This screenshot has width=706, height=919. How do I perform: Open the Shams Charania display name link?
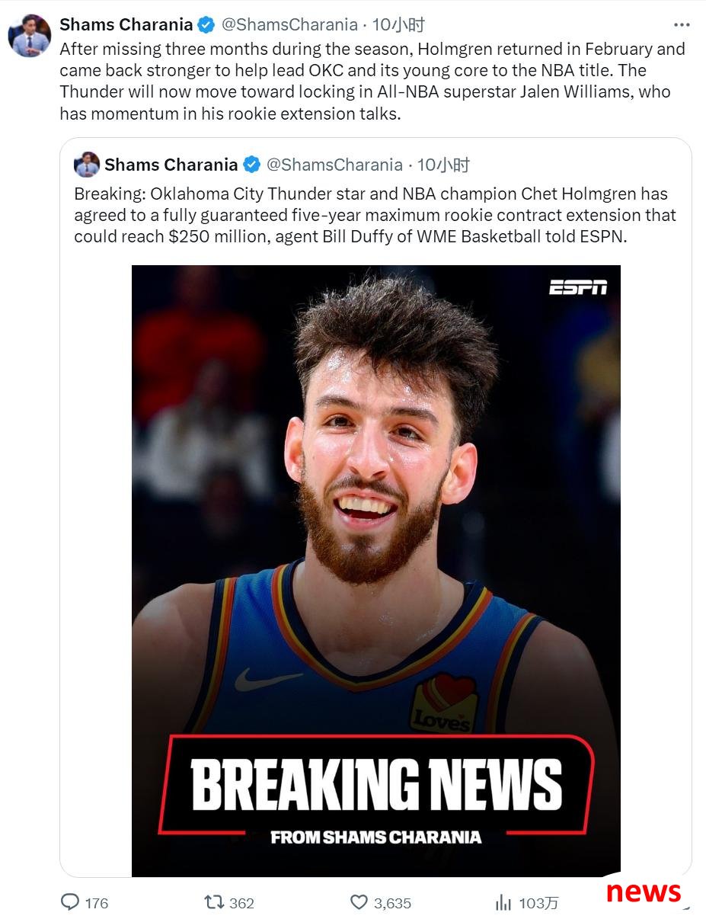(x=126, y=25)
